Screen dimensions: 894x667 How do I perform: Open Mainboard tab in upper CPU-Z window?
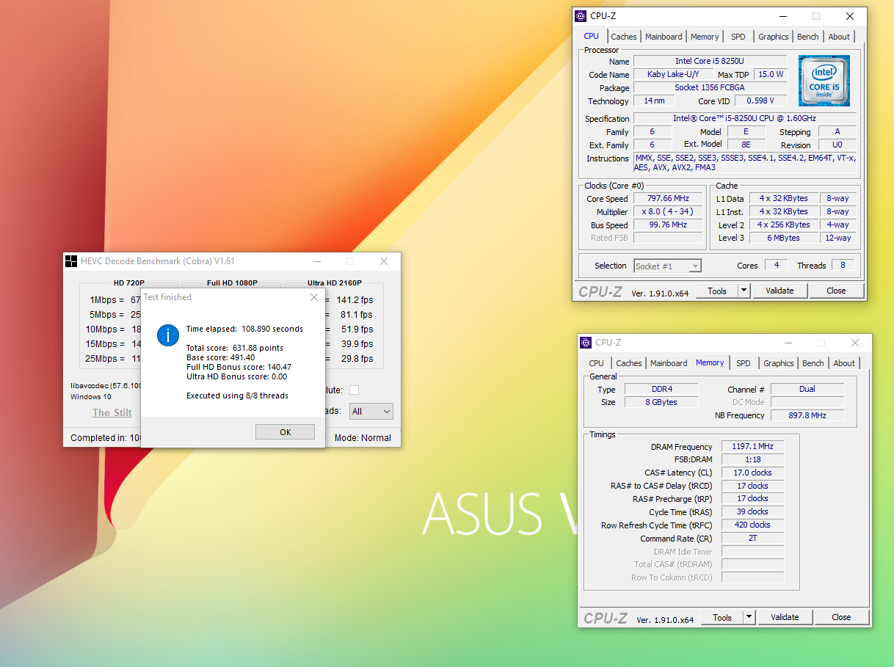point(664,37)
